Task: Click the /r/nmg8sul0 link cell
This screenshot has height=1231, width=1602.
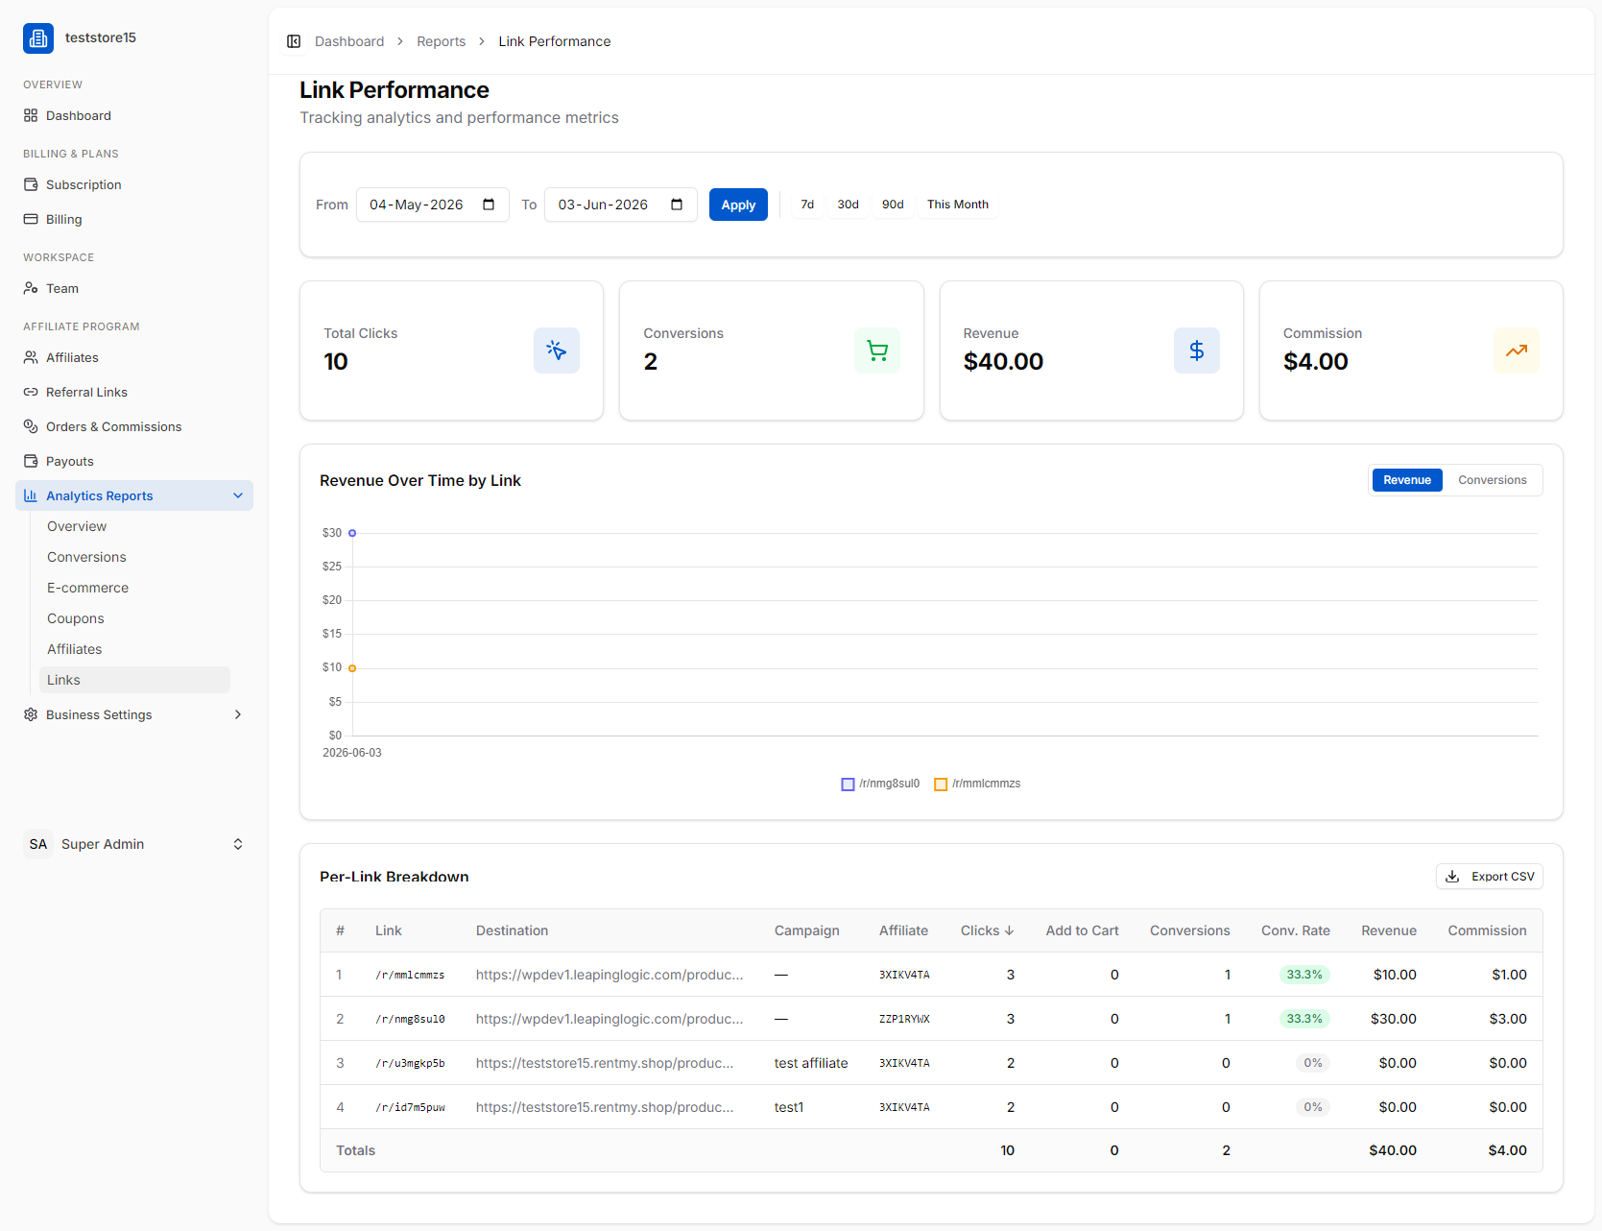Action: click(x=410, y=1019)
